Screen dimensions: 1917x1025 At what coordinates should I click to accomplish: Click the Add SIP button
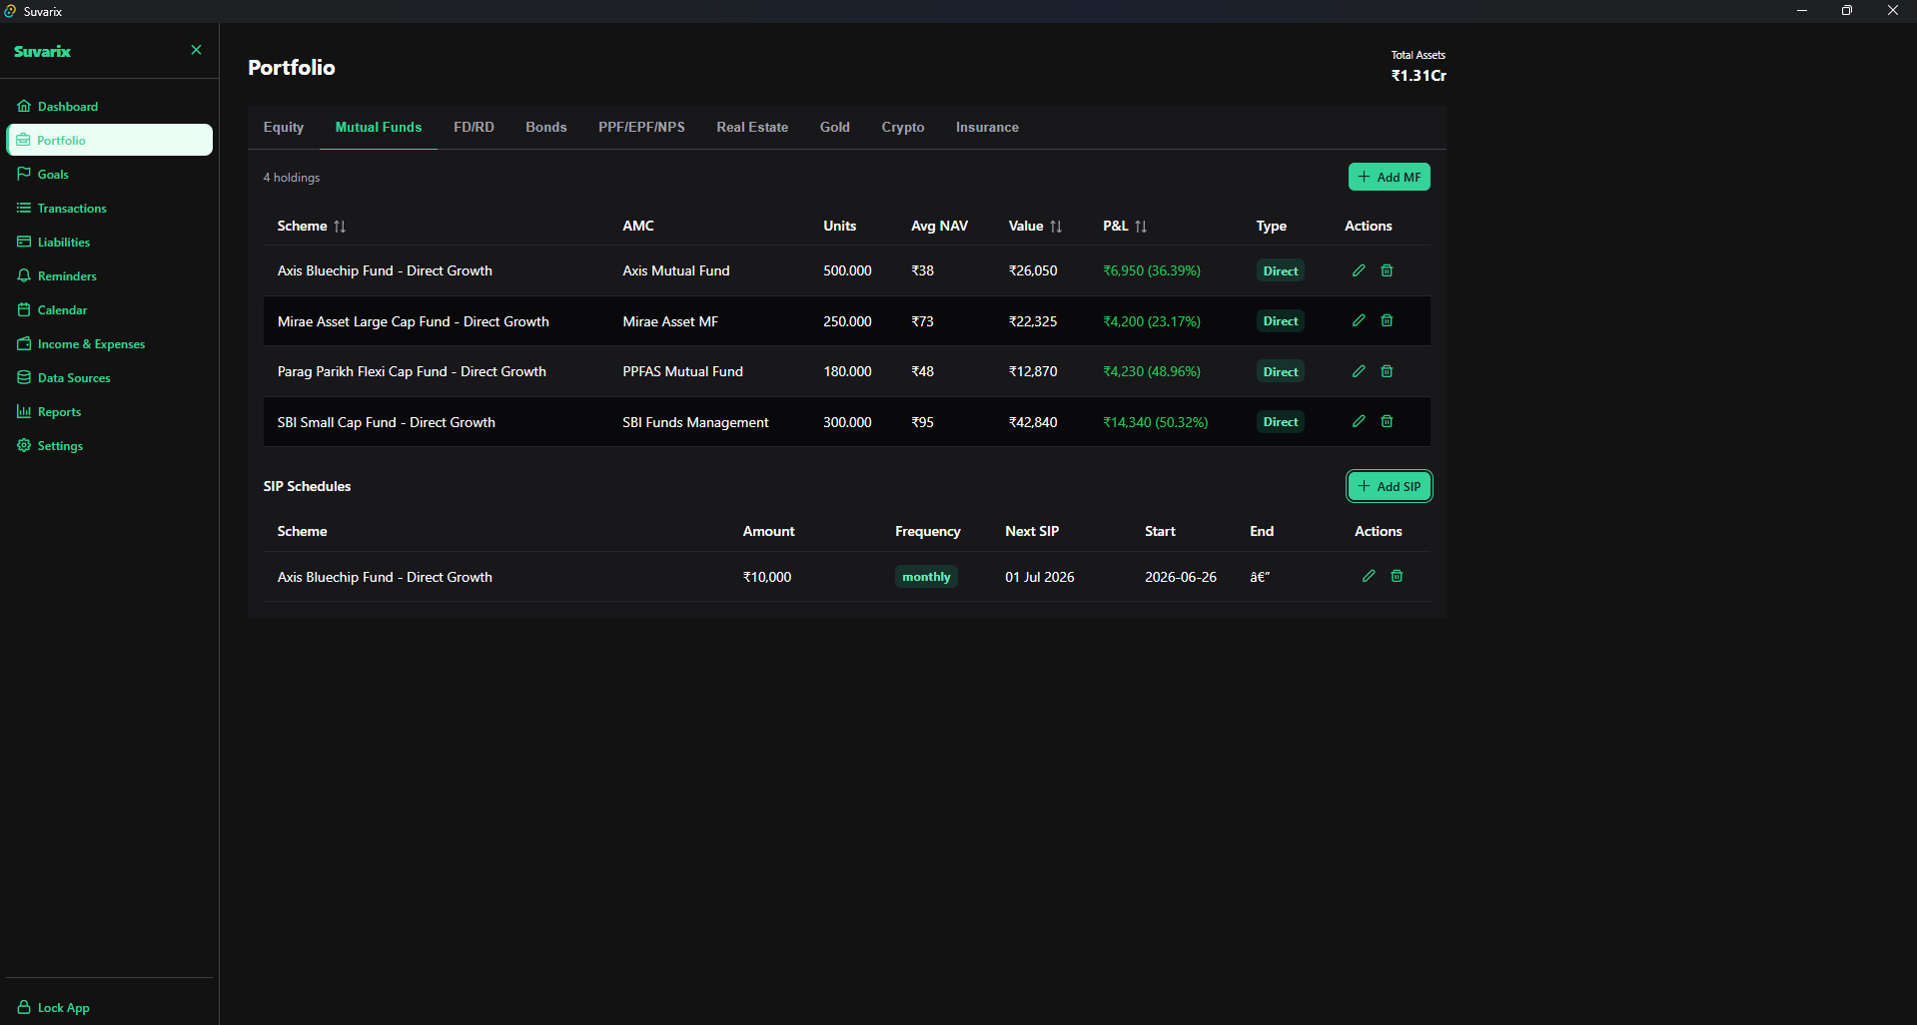1390,486
